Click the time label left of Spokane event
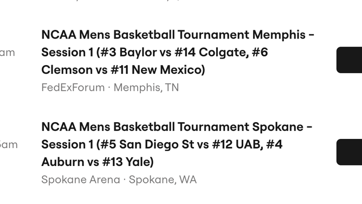The width and height of the screenshot is (362, 204). 9,145
